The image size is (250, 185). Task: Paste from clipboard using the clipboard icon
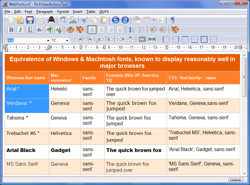tap(104, 20)
